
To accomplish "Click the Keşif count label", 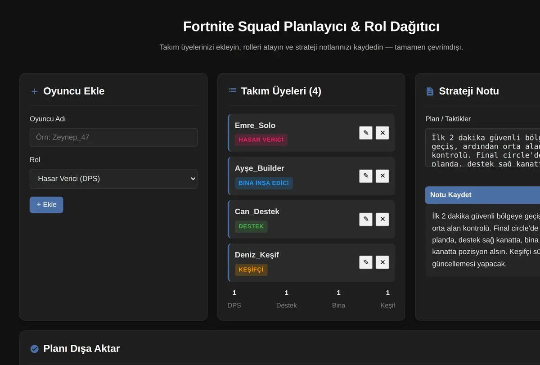I will coord(388,305).
